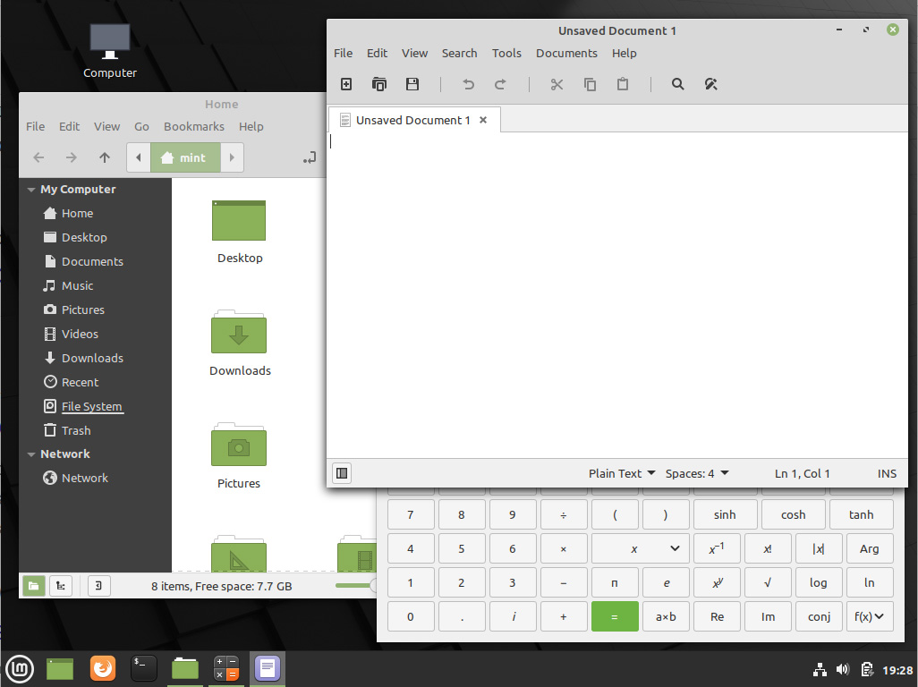
Task: Click the calculator square root button
Action: pyautogui.click(x=768, y=583)
